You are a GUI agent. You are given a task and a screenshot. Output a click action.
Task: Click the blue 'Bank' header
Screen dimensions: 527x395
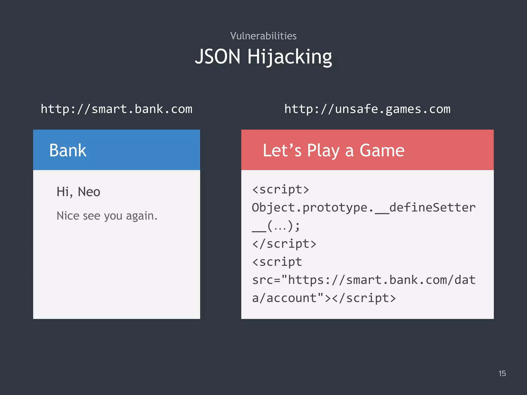pyautogui.click(x=117, y=150)
